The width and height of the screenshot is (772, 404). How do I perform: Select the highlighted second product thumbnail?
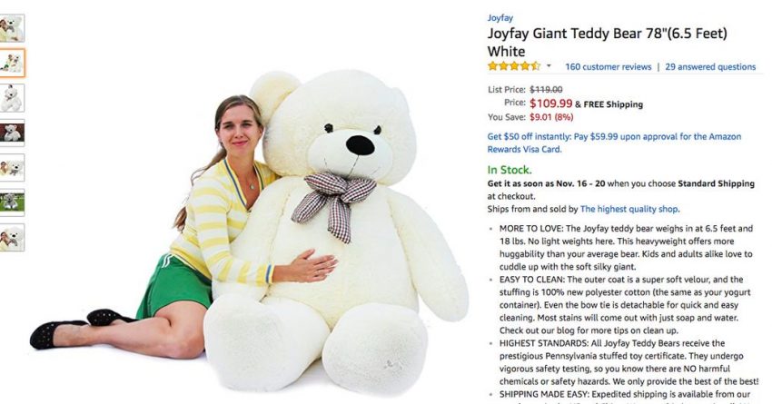12,63
